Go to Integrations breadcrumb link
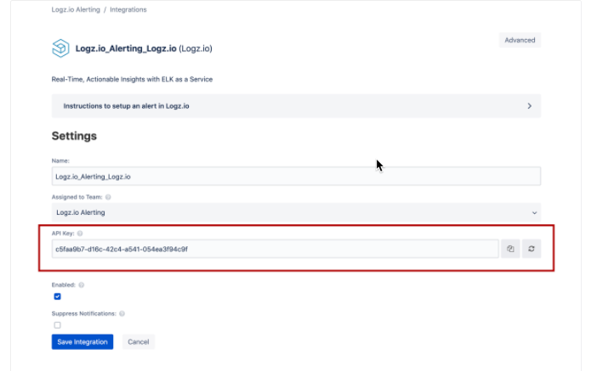 pyautogui.click(x=128, y=9)
